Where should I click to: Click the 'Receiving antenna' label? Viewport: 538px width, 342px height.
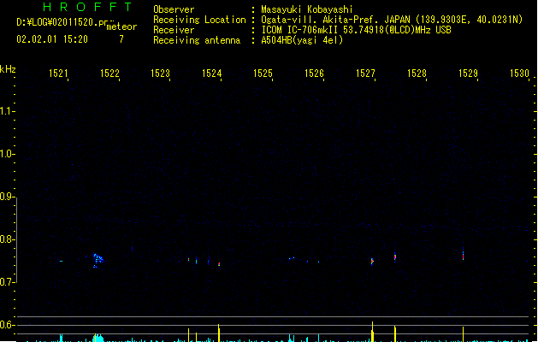[197, 40]
